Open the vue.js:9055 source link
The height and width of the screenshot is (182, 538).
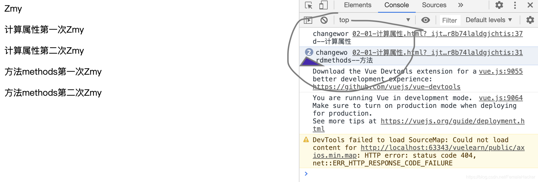501,71
